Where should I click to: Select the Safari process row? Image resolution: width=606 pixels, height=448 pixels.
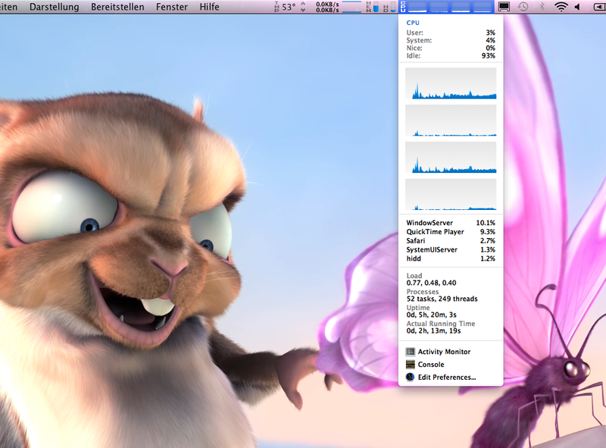click(x=451, y=240)
